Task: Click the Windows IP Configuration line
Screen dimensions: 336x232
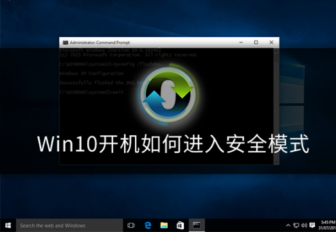Action: click(x=91, y=73)
